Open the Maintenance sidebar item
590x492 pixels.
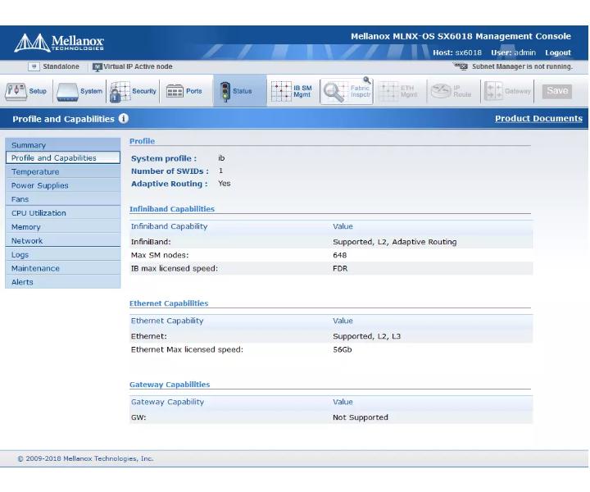(63, 268)
